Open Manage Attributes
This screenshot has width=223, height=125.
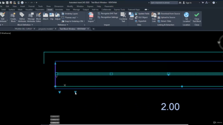tap(31, 17)
